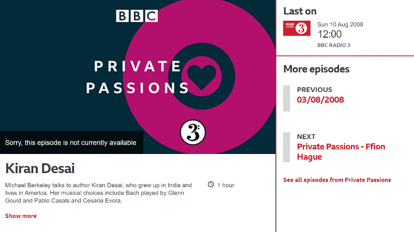Click the grey thumbnail beside PREVIOUS
The width and height of the screenshot is (414, 232).
click(287, 98)
